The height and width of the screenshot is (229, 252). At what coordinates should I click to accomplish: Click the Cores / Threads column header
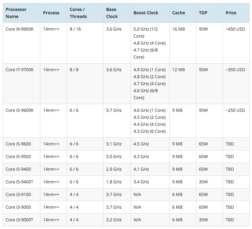pos(78,13)
